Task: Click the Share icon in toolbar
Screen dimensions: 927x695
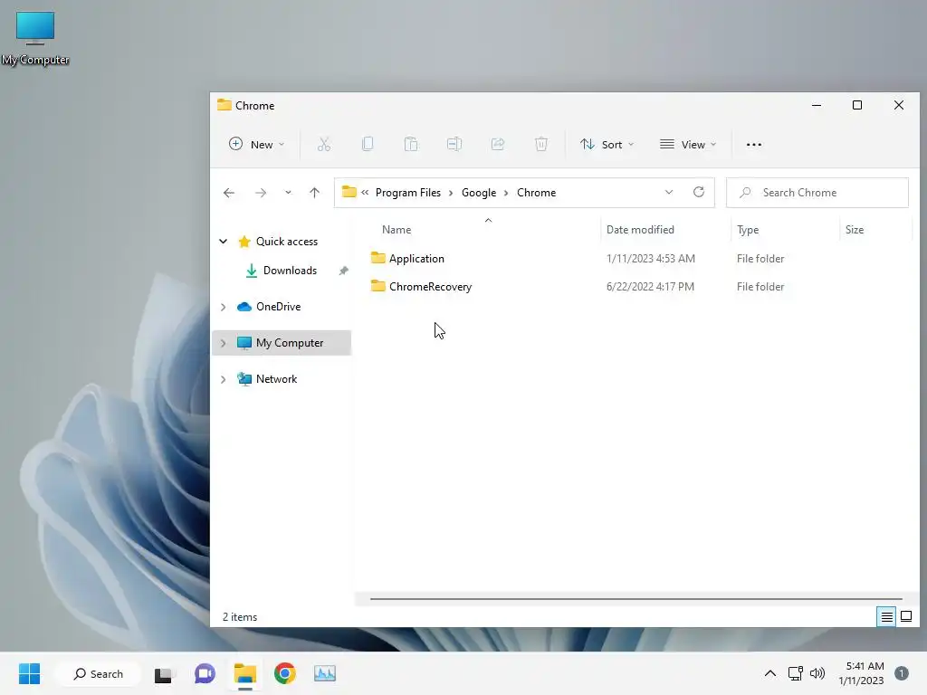Action: (x=498, y=144)
